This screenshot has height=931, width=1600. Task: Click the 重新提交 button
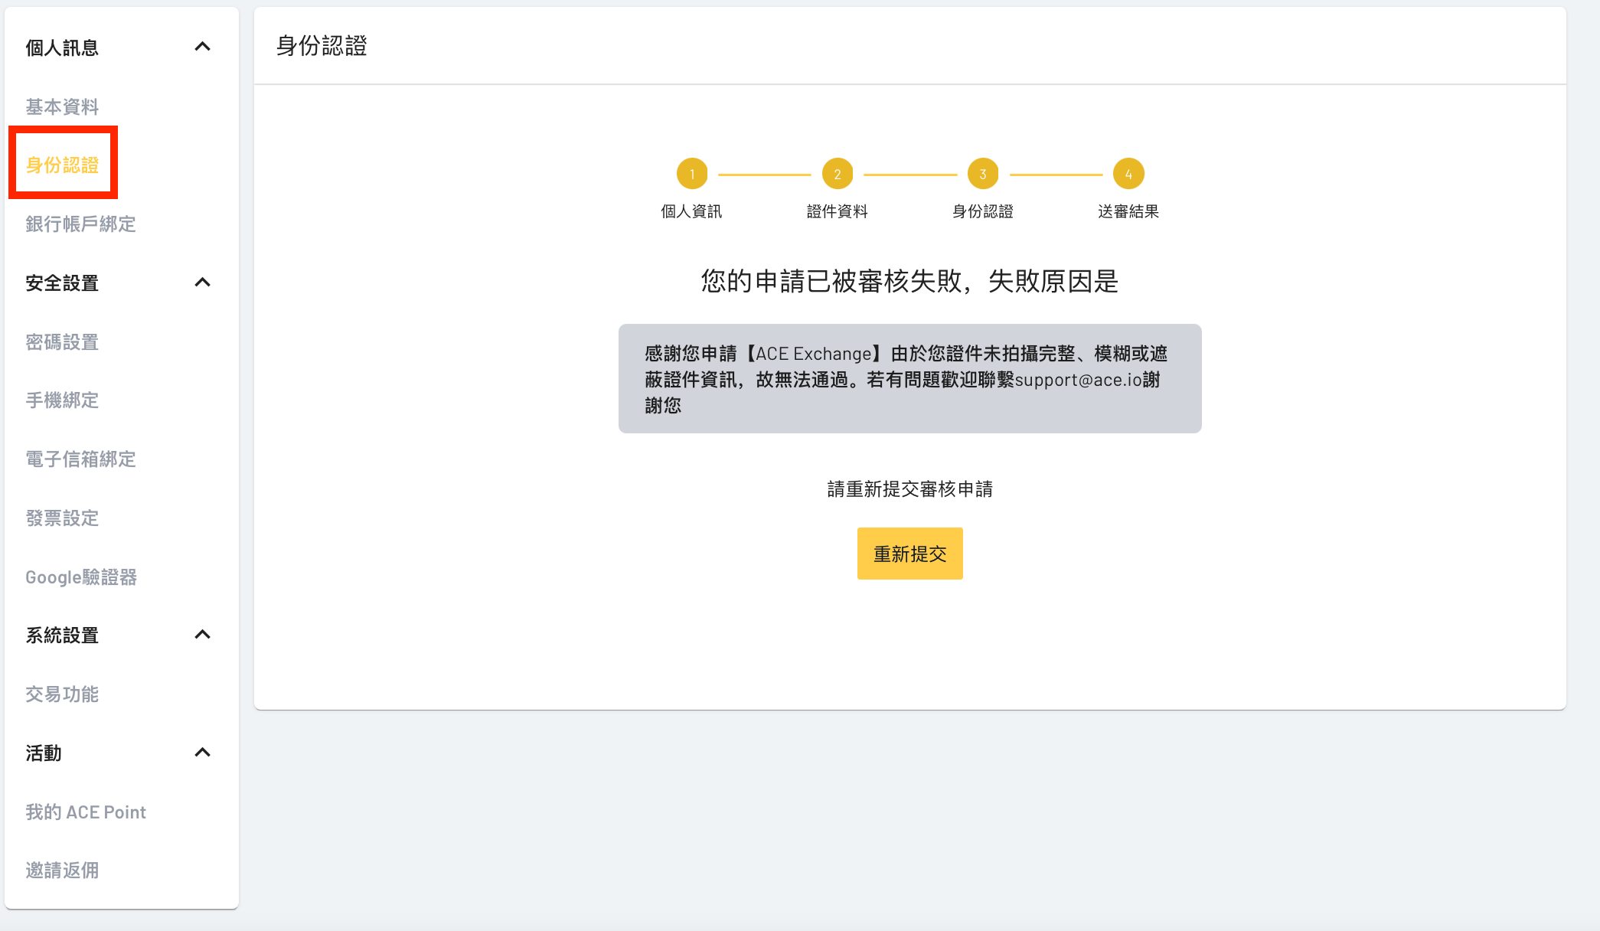909,554
